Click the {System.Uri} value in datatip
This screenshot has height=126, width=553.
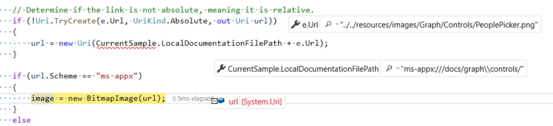262,102
